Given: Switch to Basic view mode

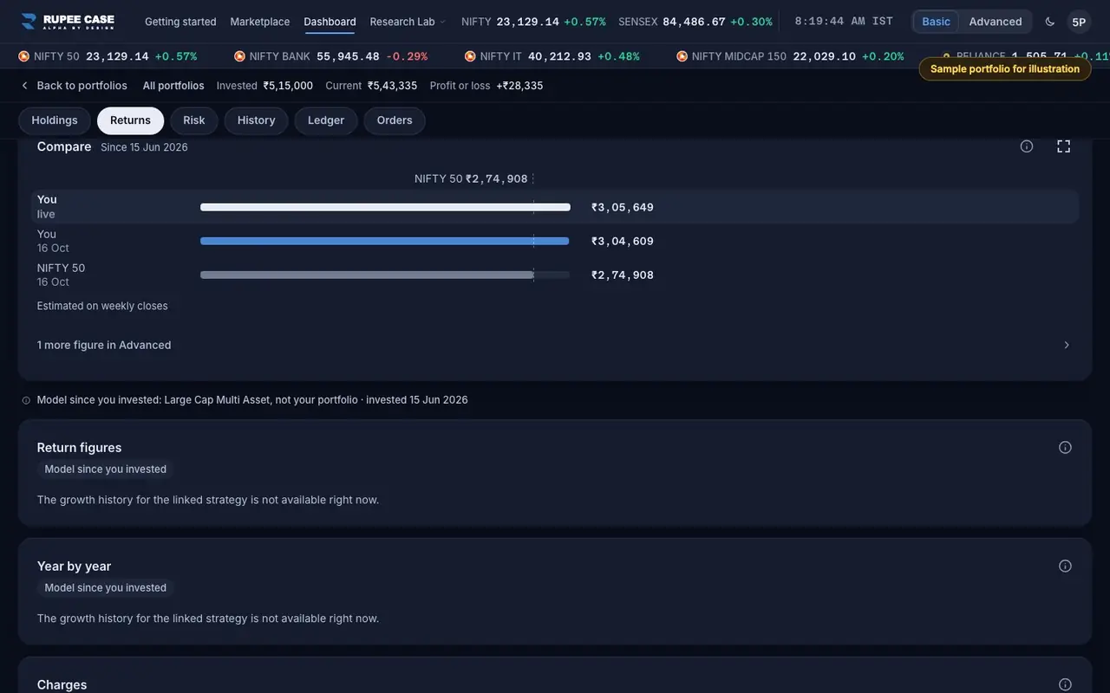Looking at the screenshot, I should 937,22.
